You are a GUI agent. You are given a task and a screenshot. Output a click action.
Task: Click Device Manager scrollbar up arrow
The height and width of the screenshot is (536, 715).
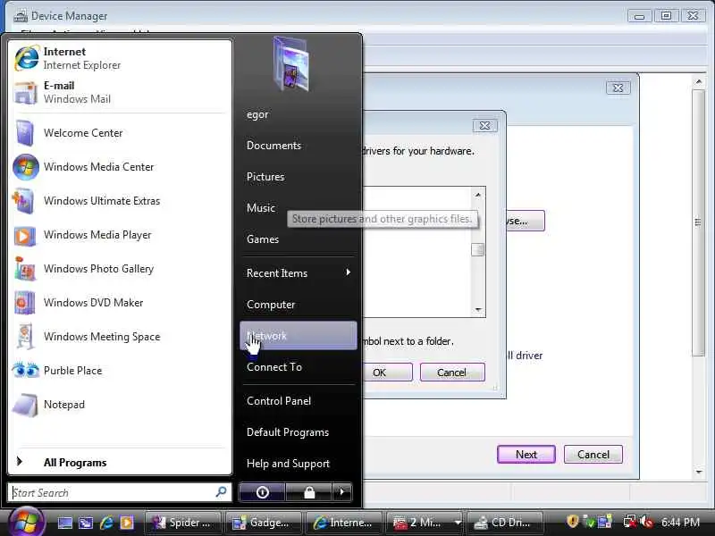(699, 82)
